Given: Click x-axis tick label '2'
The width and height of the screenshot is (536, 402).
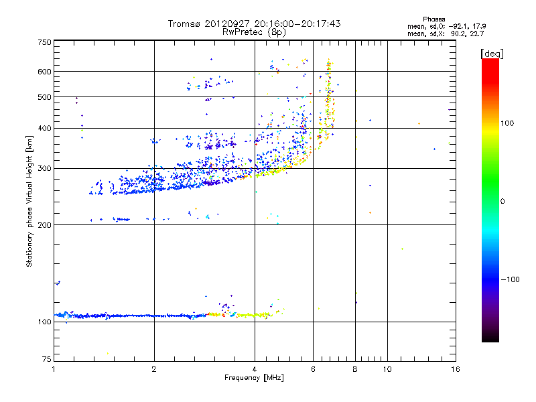Looking at the screenshot, I should click(154, 369).
